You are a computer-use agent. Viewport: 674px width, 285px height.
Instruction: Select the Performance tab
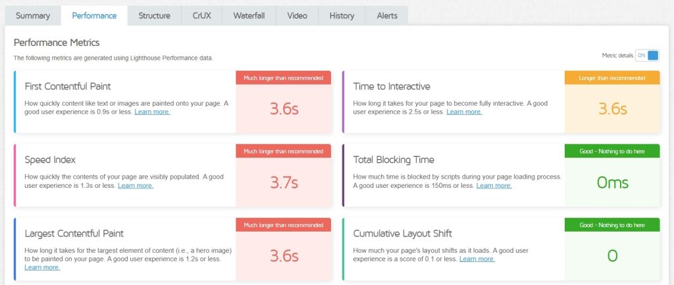click(x=93, y=16)
